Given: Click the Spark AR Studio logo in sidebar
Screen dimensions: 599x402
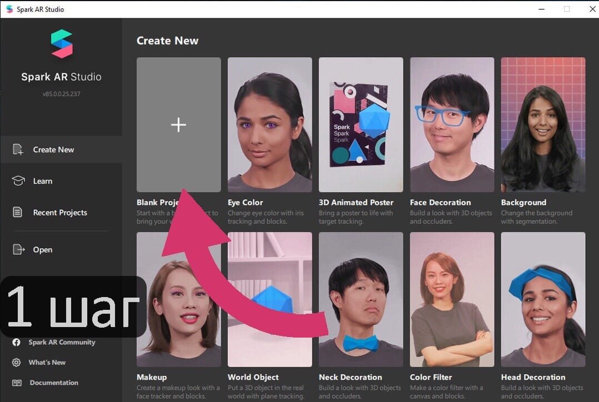Looking at the screenshot, I should [x=62, y=43].
